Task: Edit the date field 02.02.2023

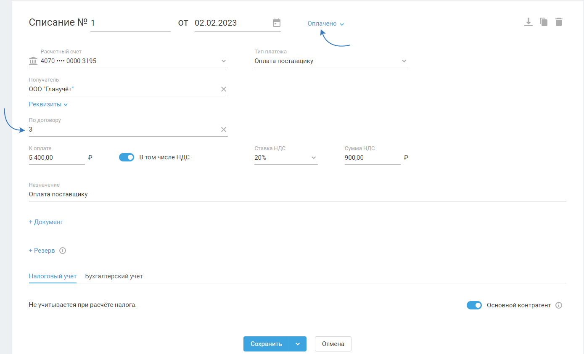Action: [233, 23]
